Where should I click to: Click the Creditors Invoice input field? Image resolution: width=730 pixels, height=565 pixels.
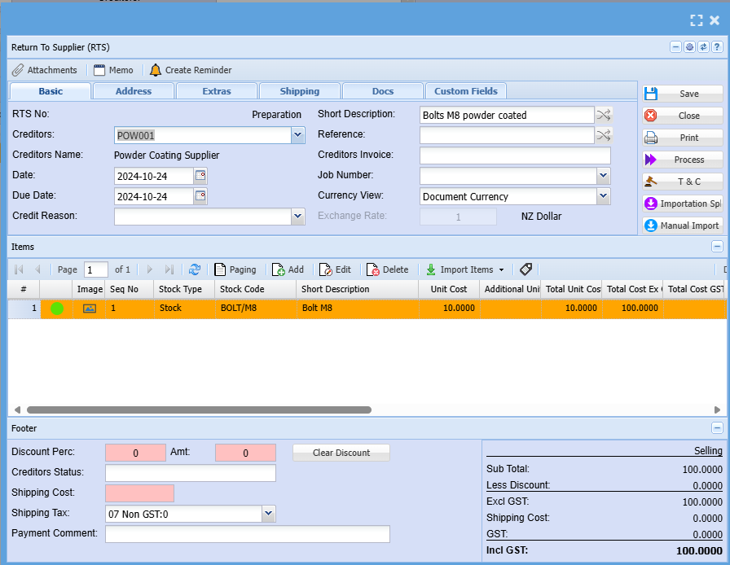[x=514, y=155]
